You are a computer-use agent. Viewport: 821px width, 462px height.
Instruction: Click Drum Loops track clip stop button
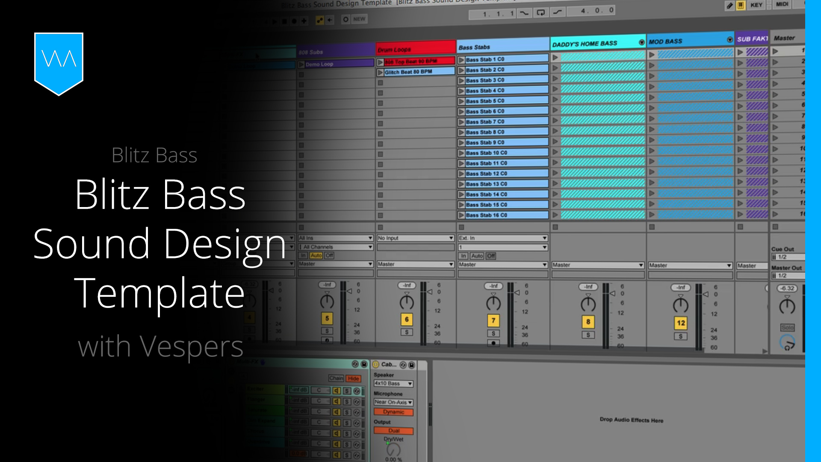pos(380,227)
